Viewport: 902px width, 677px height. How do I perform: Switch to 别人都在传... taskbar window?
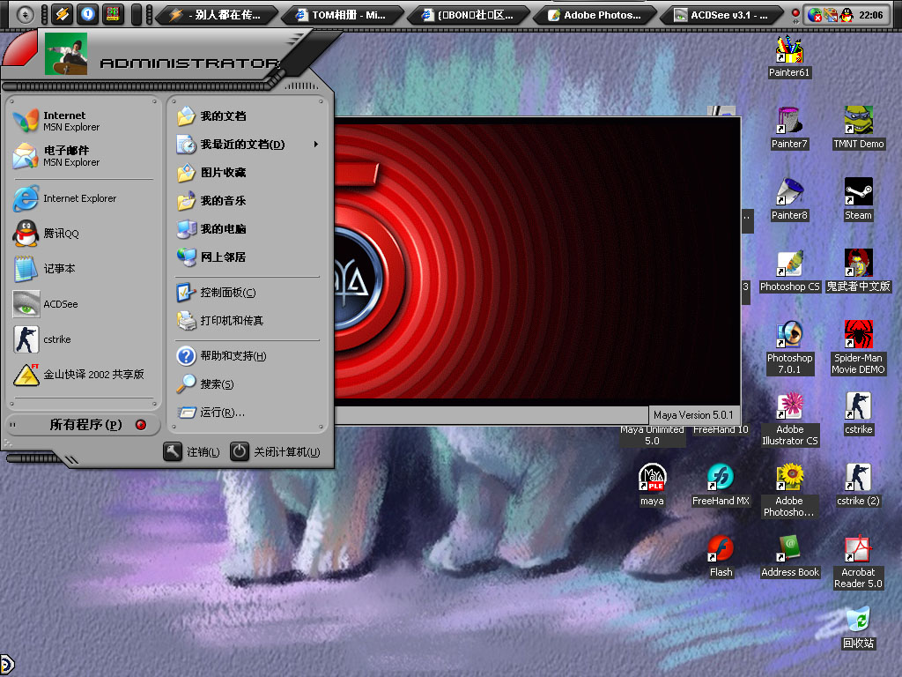pos(217,15)
